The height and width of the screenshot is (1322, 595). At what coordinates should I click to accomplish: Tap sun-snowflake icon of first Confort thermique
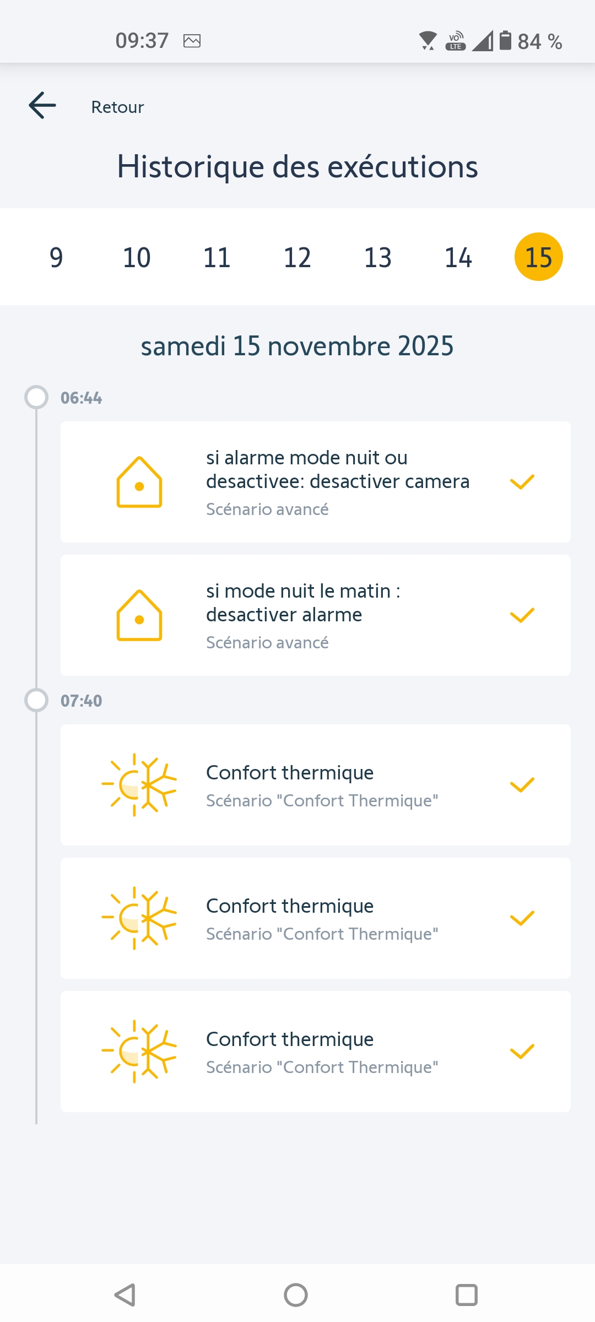pos(139,785)
